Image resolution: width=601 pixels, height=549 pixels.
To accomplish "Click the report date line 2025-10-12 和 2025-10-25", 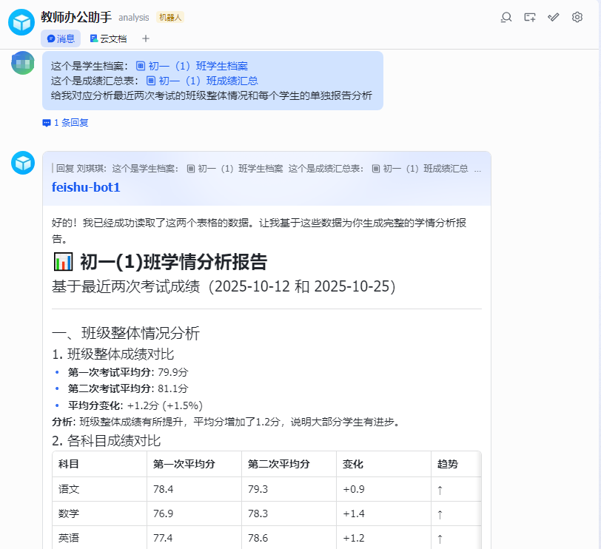I will 224,287.
